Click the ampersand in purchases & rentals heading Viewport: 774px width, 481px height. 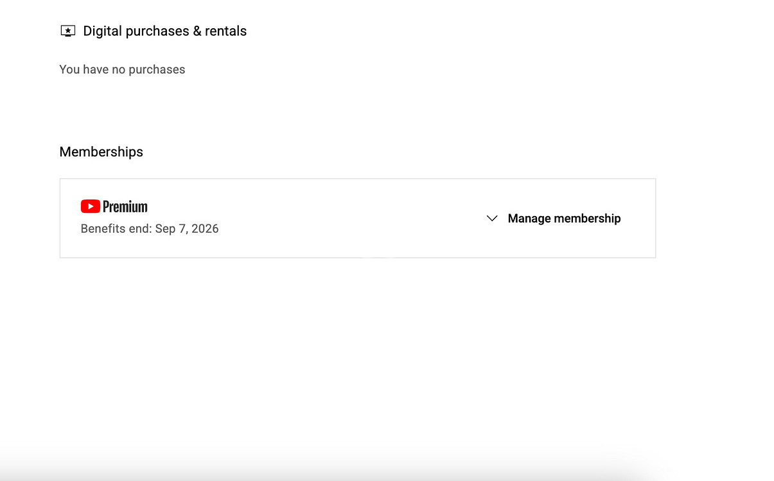pyautogui.click(x=197, y=31)
